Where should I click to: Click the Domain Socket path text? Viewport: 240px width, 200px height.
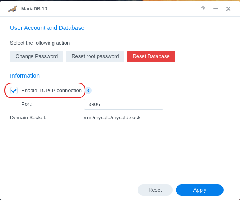(x=112, y=118)
